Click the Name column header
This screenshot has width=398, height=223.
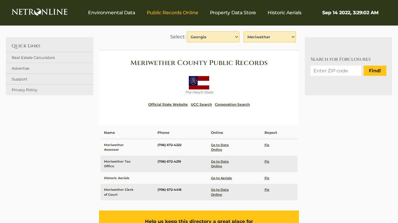[110, 133]
